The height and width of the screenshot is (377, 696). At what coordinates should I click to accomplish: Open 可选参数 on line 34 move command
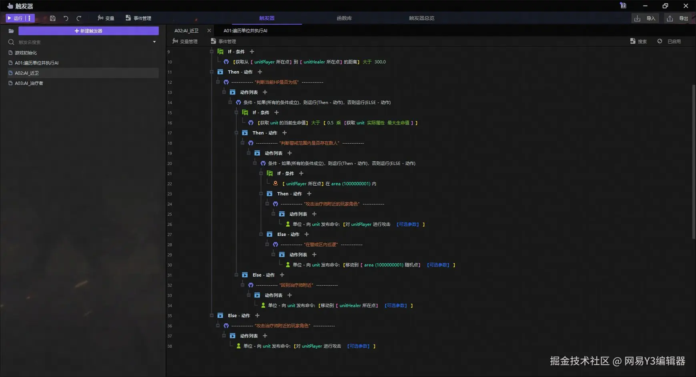[396, 306]
